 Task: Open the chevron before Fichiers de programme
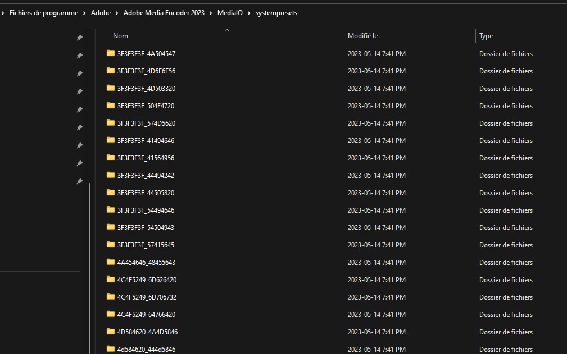[3, 13]
